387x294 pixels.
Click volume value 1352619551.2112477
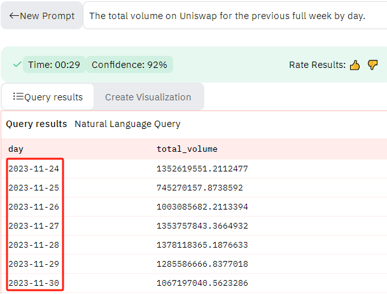(202, 169)
